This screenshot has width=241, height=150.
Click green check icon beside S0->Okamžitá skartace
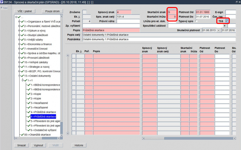click(x=22, y=135)
